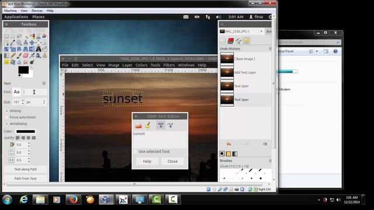Image resolution: width=374 pixels, height=210 pixels.
Task: Select the Dodge/Burn tool
Action: point(32,62)
